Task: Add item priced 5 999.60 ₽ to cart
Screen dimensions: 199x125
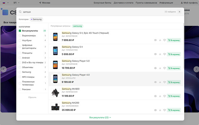Action: pos(174,54)
